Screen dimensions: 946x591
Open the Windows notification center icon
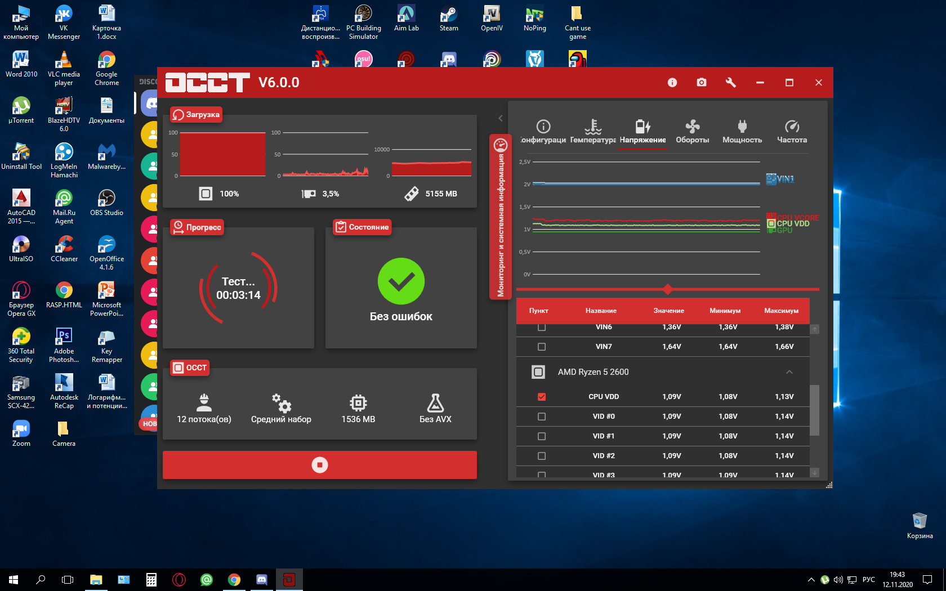pos(927,580)
